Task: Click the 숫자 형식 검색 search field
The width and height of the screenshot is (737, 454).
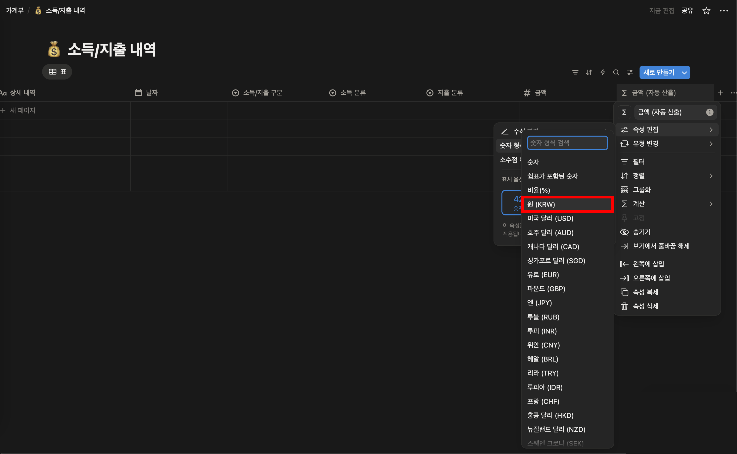Action: click(x=567, y=143)
